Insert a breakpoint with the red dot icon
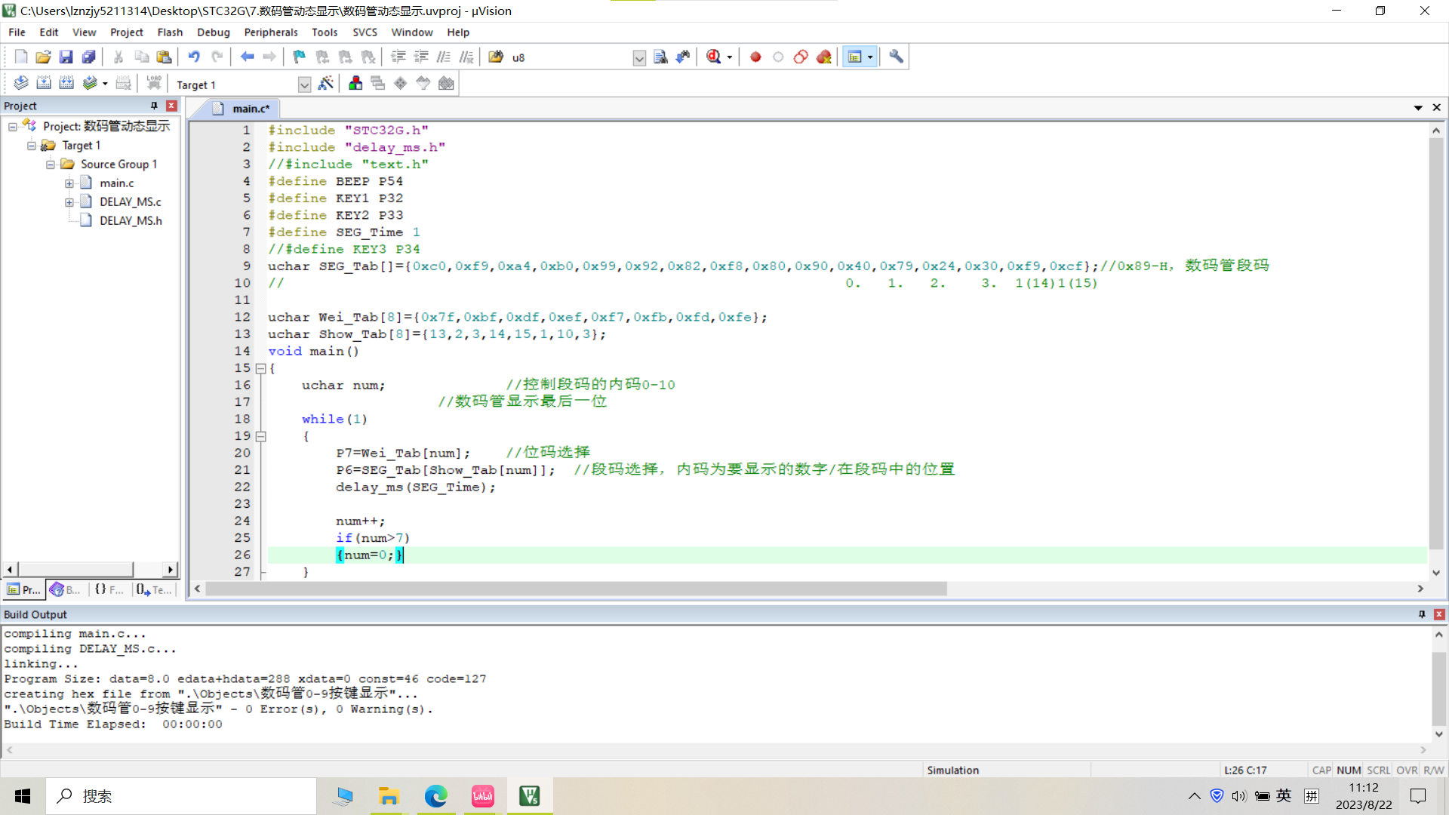The height and width of the screenshot is (815, 1449). point(755,57)
